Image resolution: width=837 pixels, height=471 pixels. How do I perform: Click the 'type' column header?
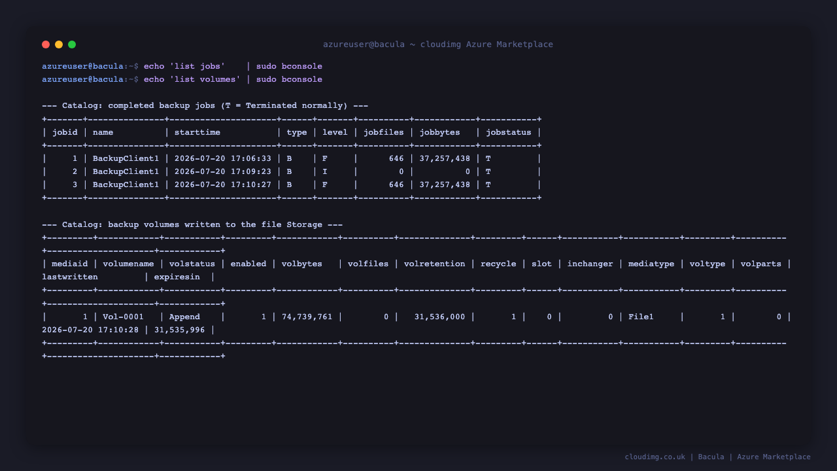pos(297,133)
